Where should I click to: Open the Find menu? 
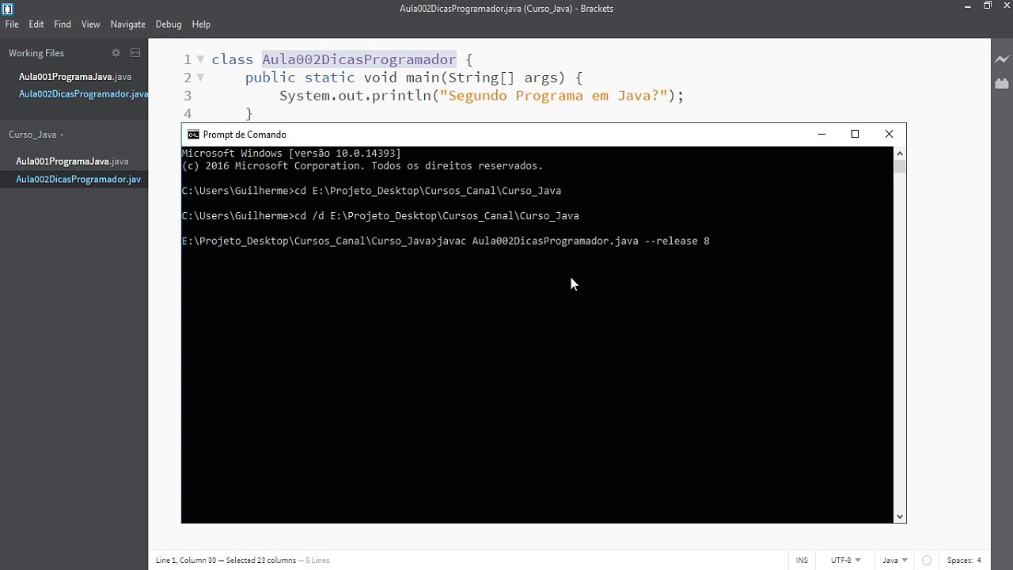63,25
